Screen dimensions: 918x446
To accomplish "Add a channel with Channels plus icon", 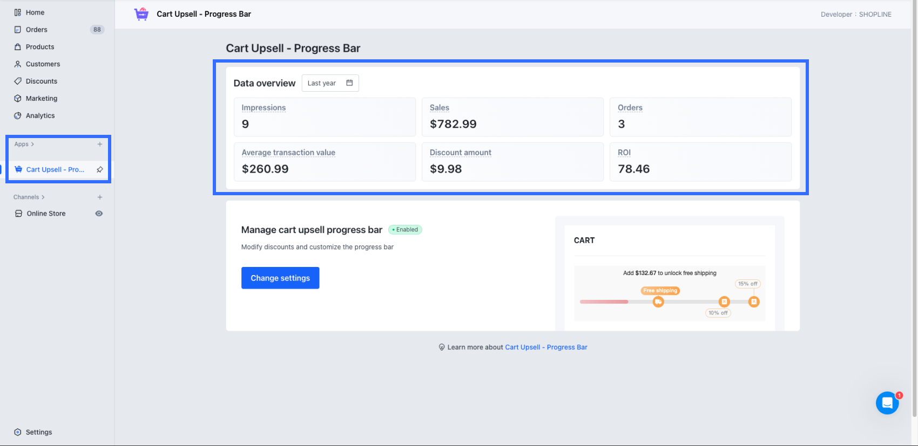I will (100, 197).
